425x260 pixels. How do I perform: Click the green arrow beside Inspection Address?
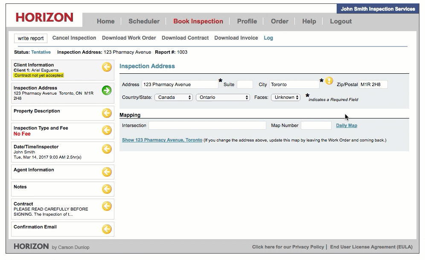pos(107,90)
